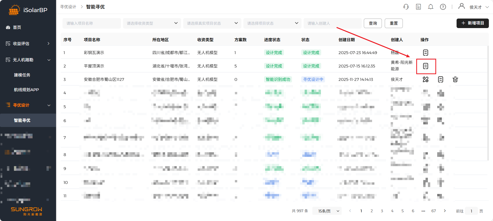Open the document list icon in header
The width and height of the screenshot is (493, 221).
[418, 7]
